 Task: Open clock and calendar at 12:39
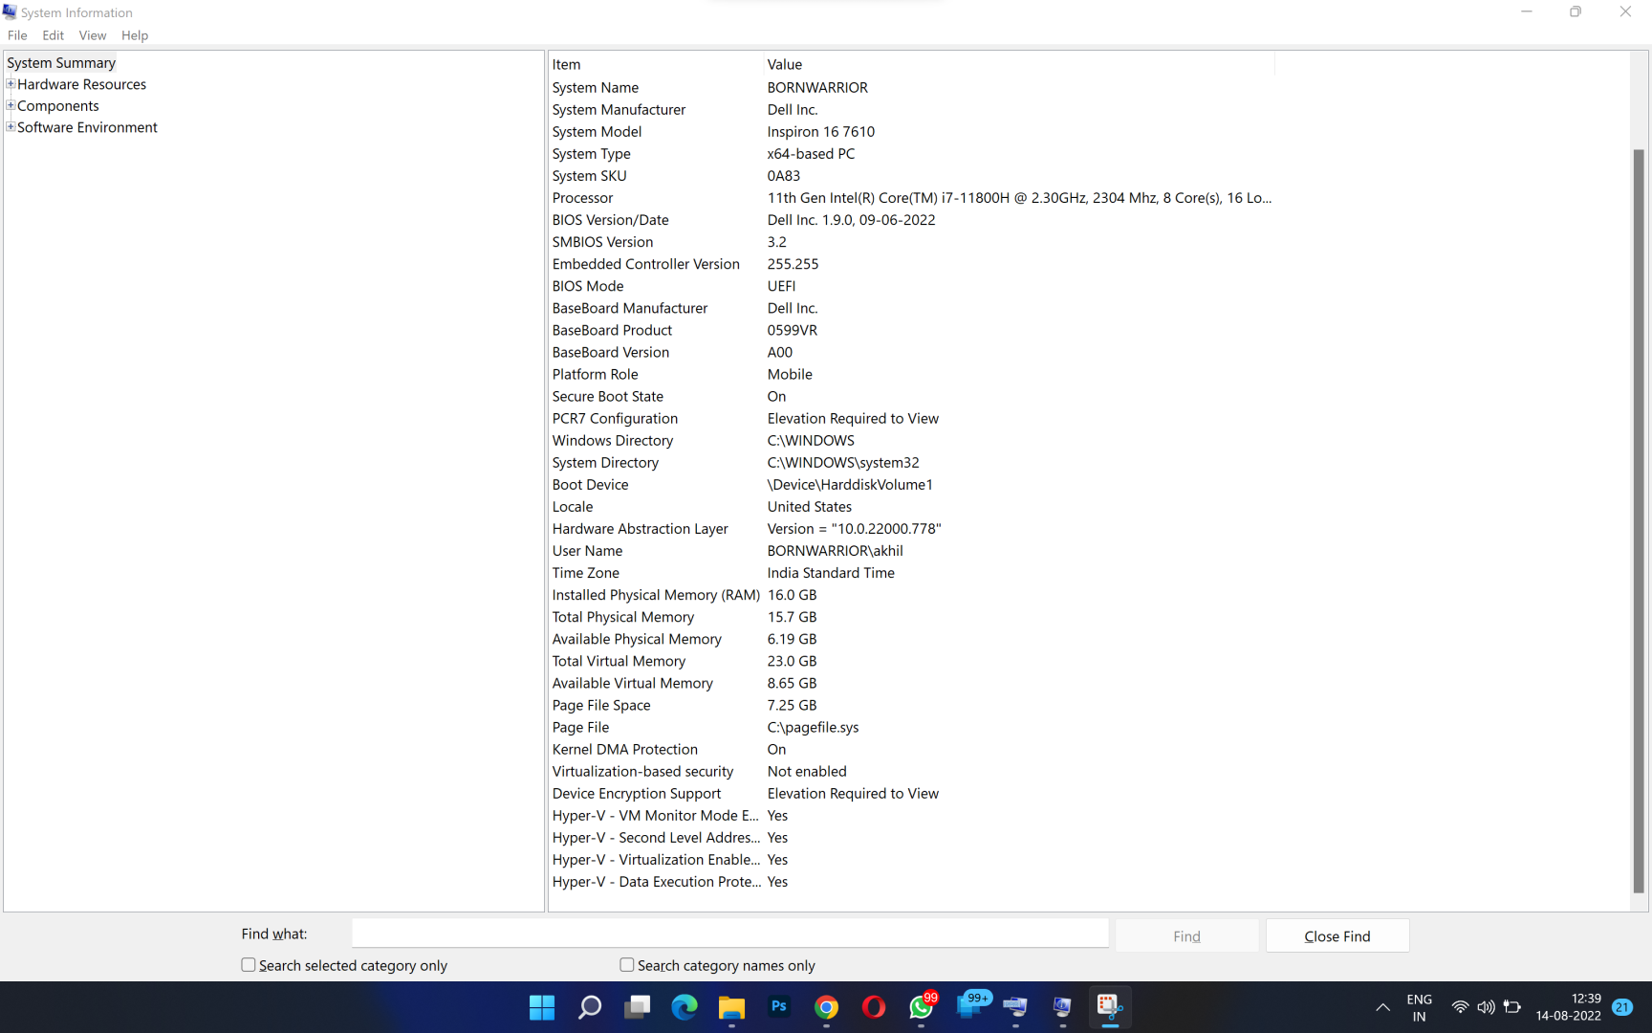1568,1007
